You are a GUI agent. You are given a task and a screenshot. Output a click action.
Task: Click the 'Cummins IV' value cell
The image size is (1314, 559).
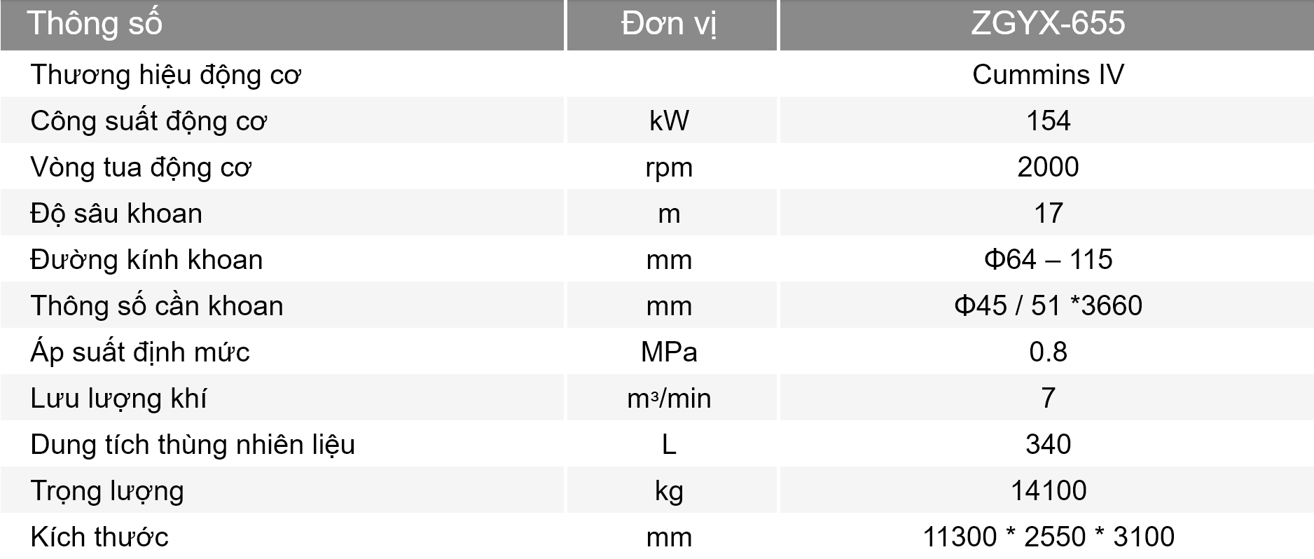tap(1047, 74)
